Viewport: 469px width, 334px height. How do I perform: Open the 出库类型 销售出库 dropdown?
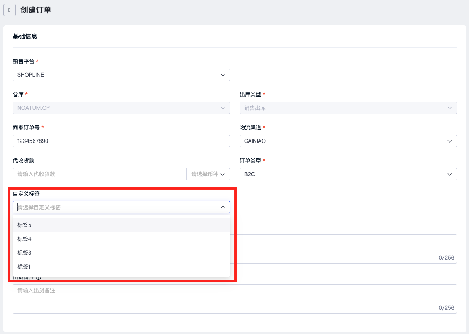(x=348, y=108)
